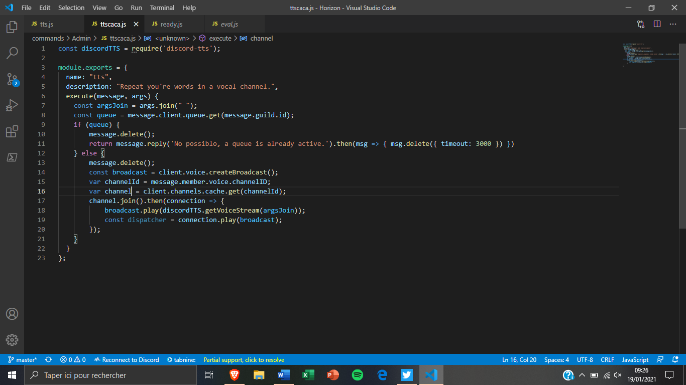Open the Edit menu

45,8
